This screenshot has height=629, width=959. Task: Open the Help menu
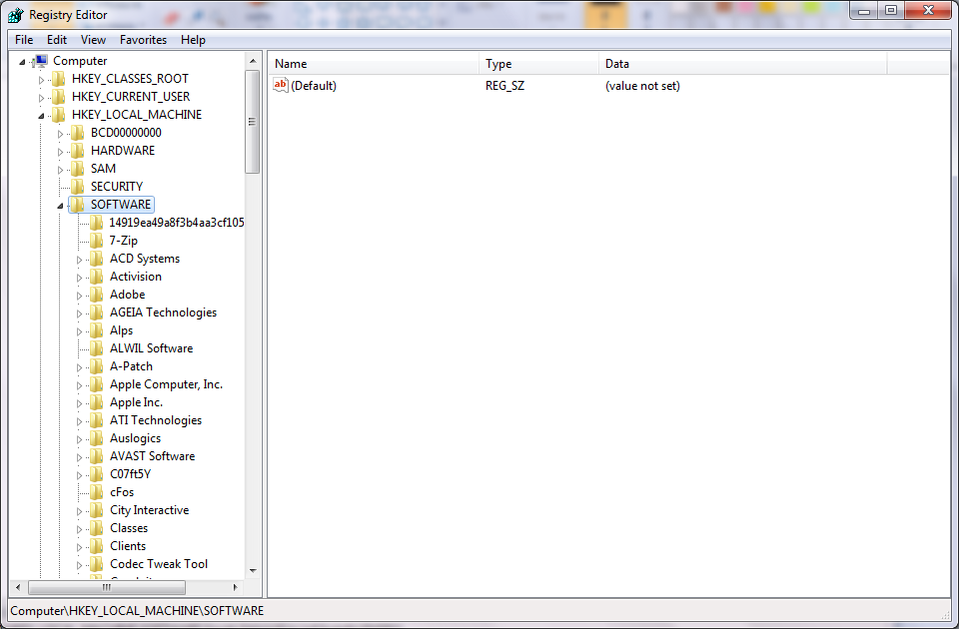click(x=193, y=40)
